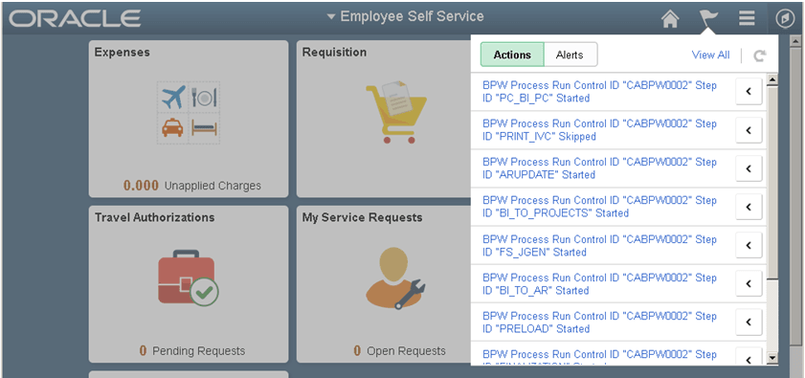Click the Travel Authorizations tile title
Viewport: 805px width, 378px height.
tap(154, 218)
